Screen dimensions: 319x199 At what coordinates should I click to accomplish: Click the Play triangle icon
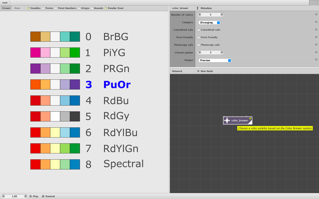31,196
